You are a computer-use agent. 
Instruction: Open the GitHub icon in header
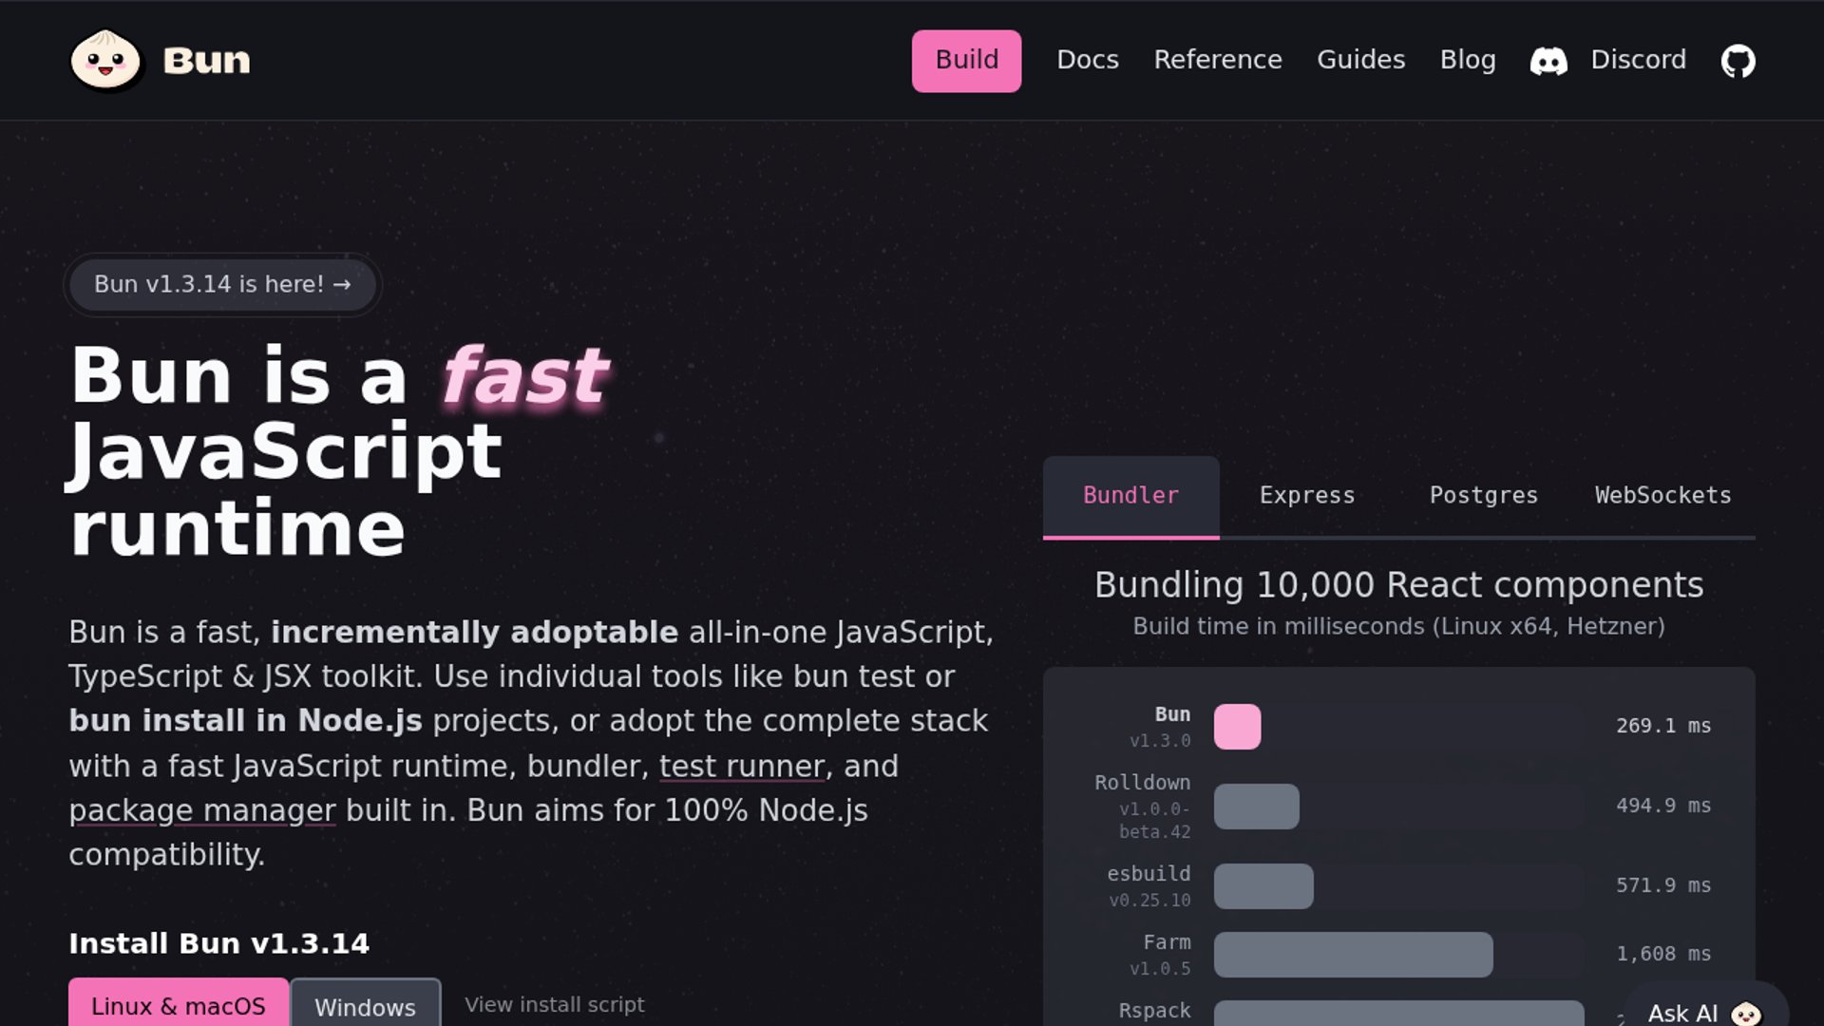point(1738,61)
